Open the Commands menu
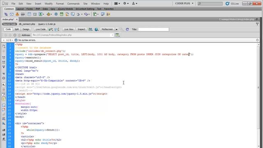The width and height of the screenshot is (263, 148). pyautogui.click(x=73, y=4)
